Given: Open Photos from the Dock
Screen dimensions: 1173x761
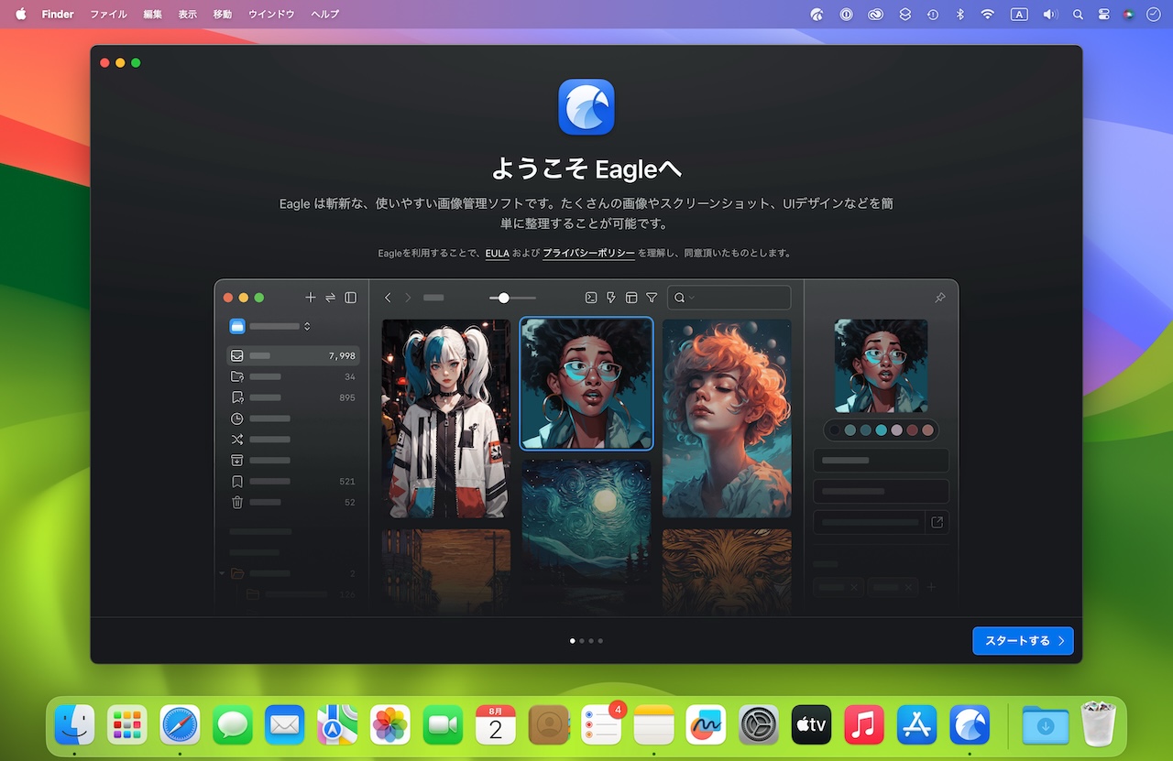Looking at the screenshot, I should [x=390, y=725].
